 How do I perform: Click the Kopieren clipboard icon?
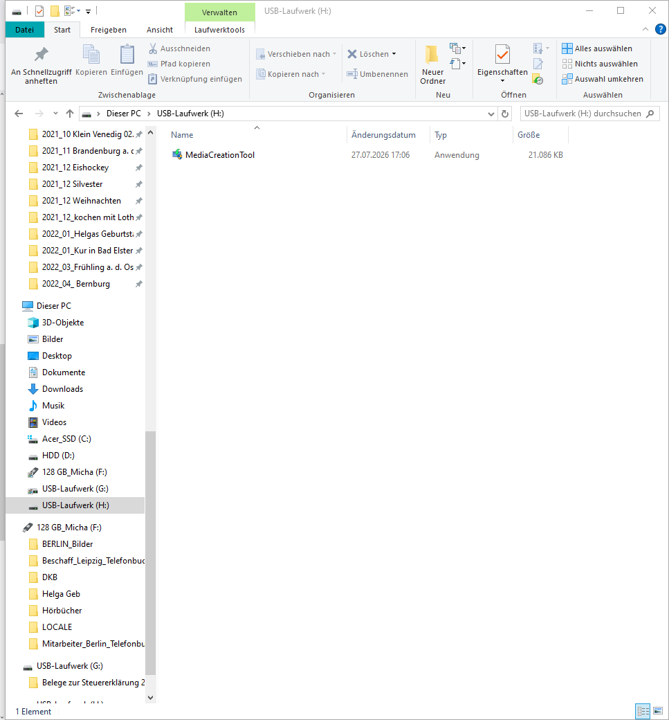(x=91, y=55)
